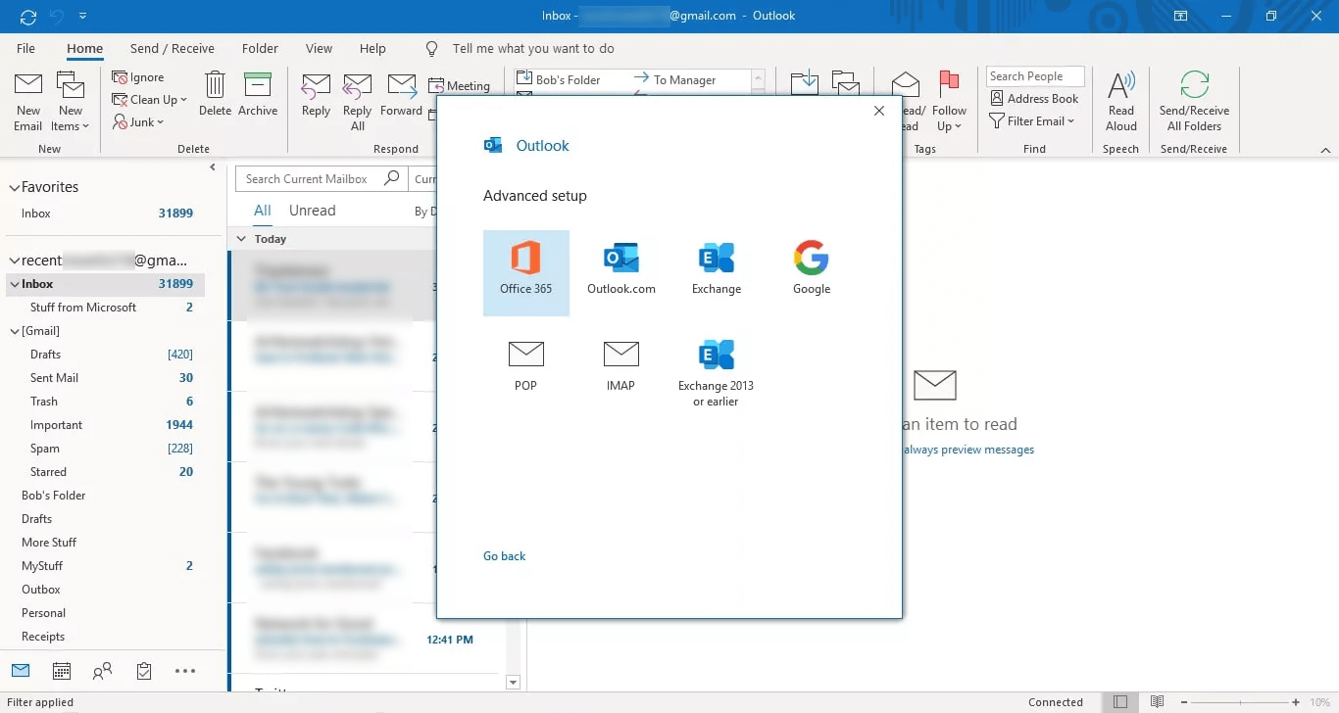The height and width of the screenshot is (713, 1339).
Task: Click the New Email button
Action: tap(28, 102)
